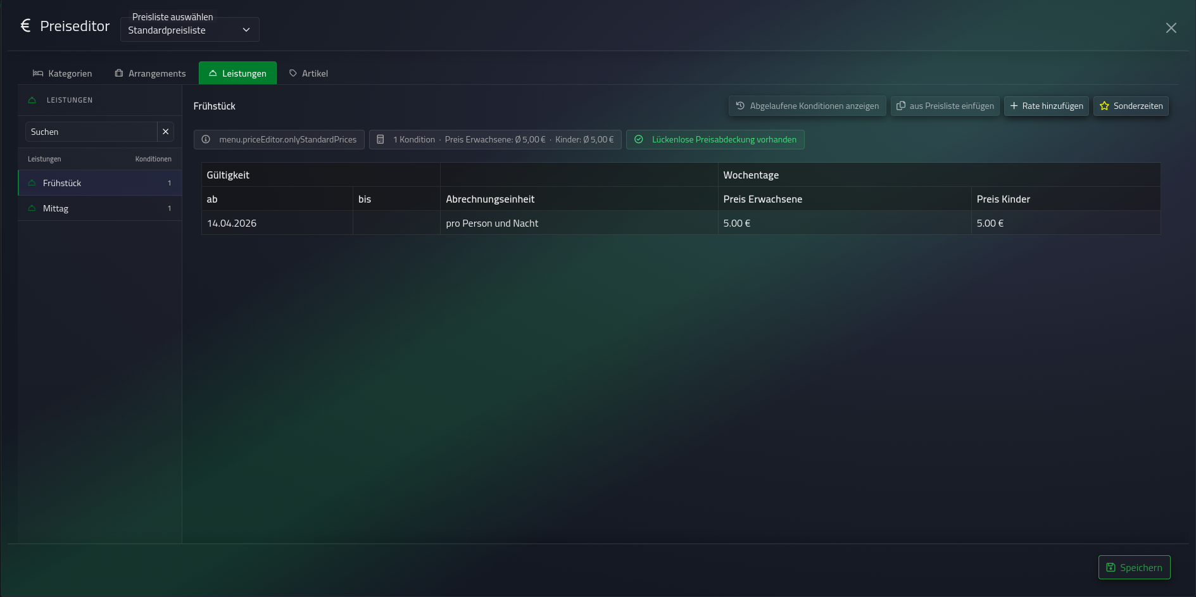
Task: Click the info icon before menu.priceEditor.onlyStandardPrices
Action: (206, 139)
